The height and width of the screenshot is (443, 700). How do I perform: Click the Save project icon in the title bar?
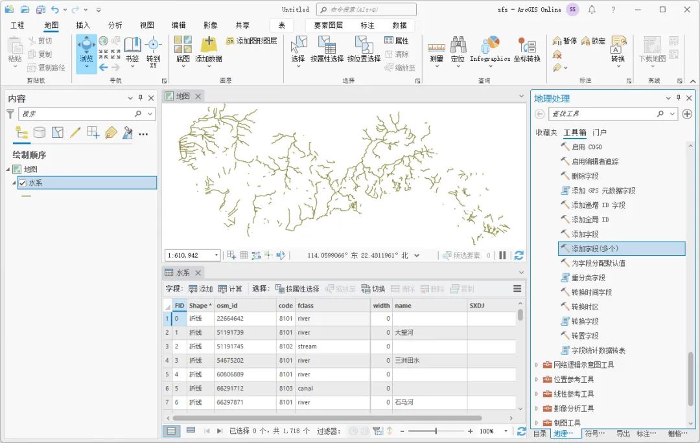pyautogui.click(x=40, y=9)
